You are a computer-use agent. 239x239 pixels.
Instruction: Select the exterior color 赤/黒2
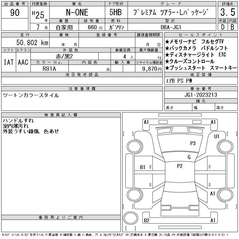[64, 56]
